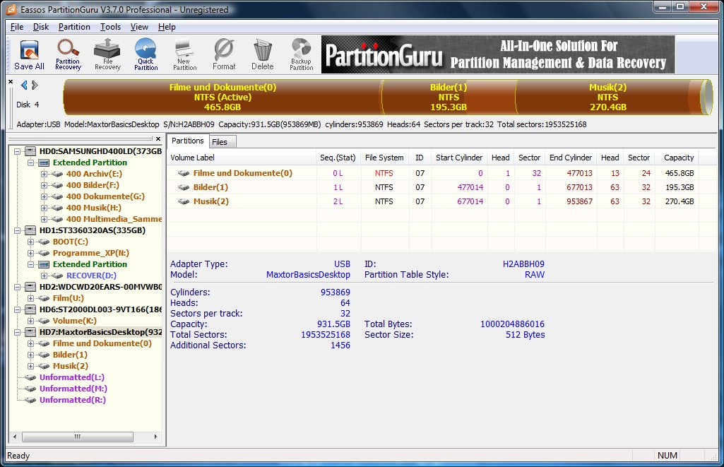Image resolution: width=724 pixels, height=467 pixels.
Task: Open the Partition menu
Action: (74, 27)
